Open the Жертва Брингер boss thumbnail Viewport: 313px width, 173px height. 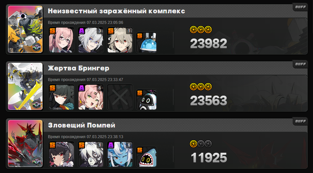tap(25, 86)
